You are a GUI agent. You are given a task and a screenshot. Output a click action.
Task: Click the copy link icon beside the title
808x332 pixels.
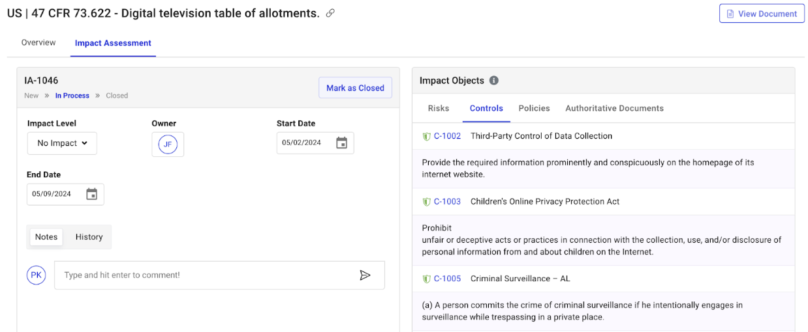pos(330,13)
